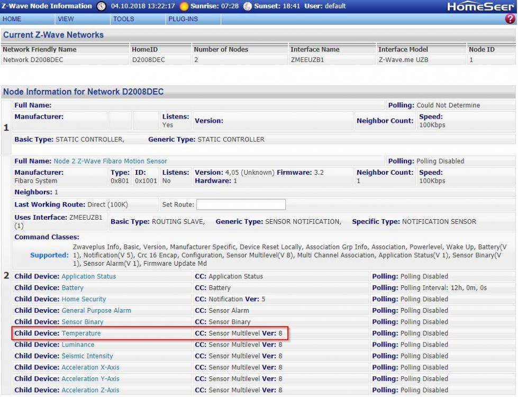Click the orange sunrise sun icon
The height and width of the screenshot is (397, 518).
pos(185,6)
